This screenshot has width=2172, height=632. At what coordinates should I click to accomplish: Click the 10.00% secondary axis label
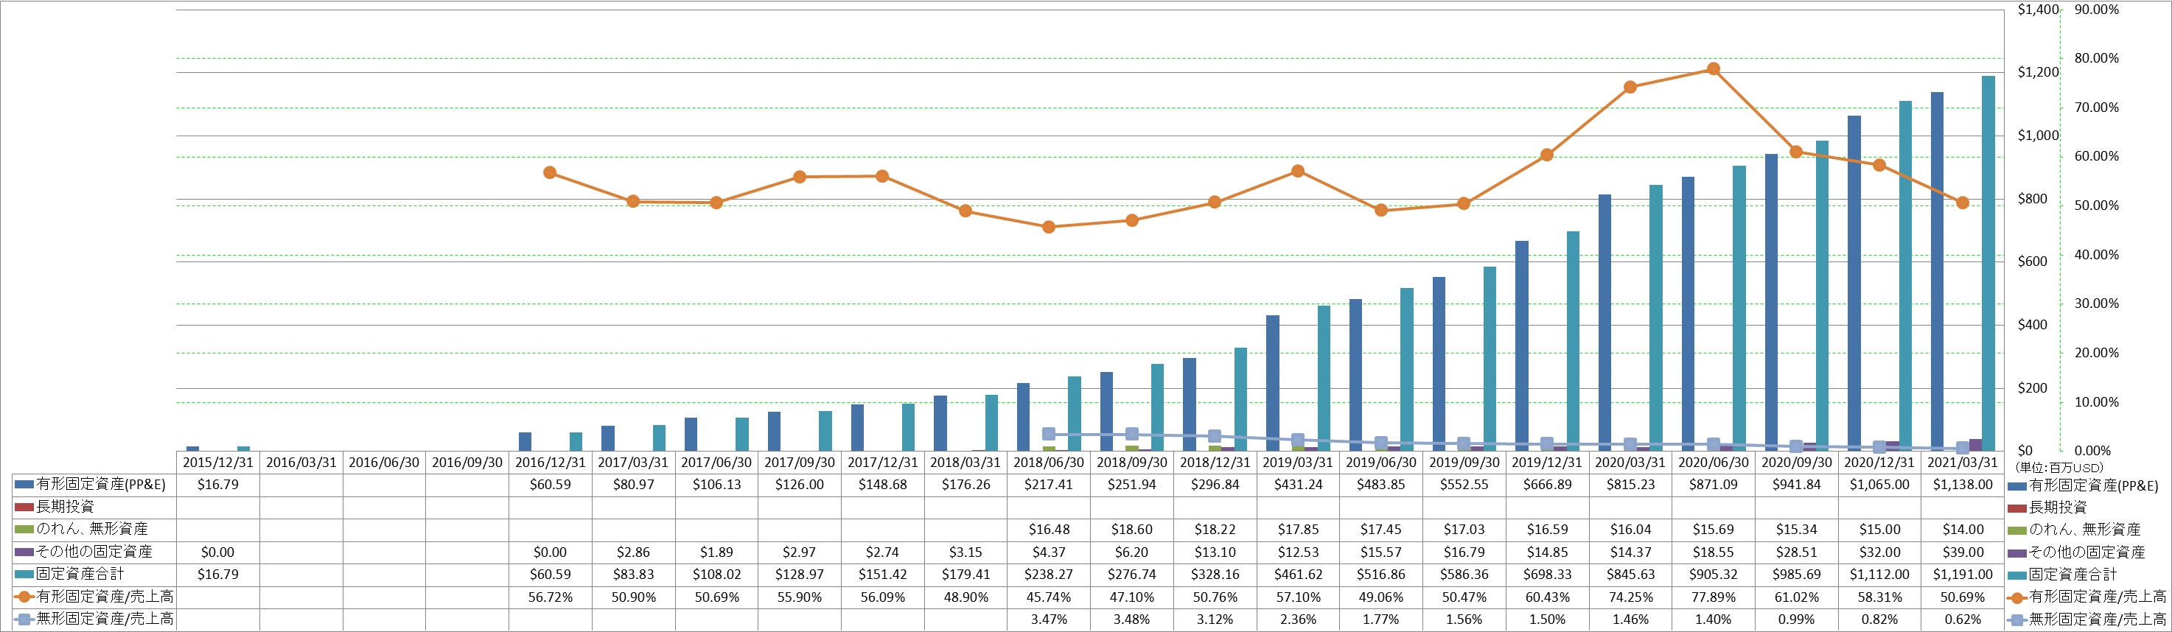pos(2097,402)
